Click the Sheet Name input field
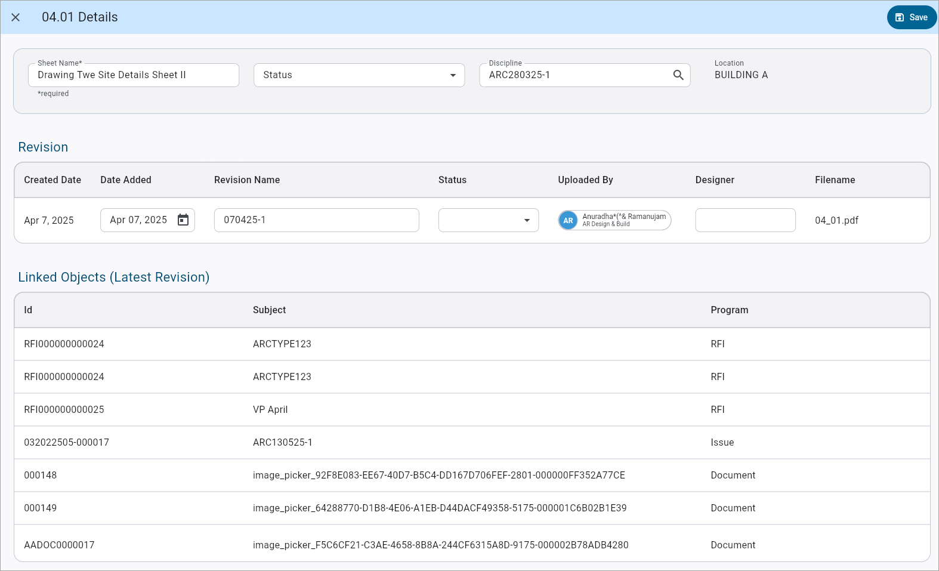The width and height of the screenshot is (939, 571). [x=134, y=75]
